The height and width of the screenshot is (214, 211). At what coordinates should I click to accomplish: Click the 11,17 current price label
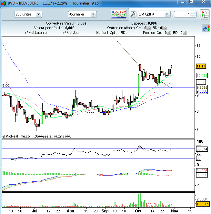pos(201,66)
